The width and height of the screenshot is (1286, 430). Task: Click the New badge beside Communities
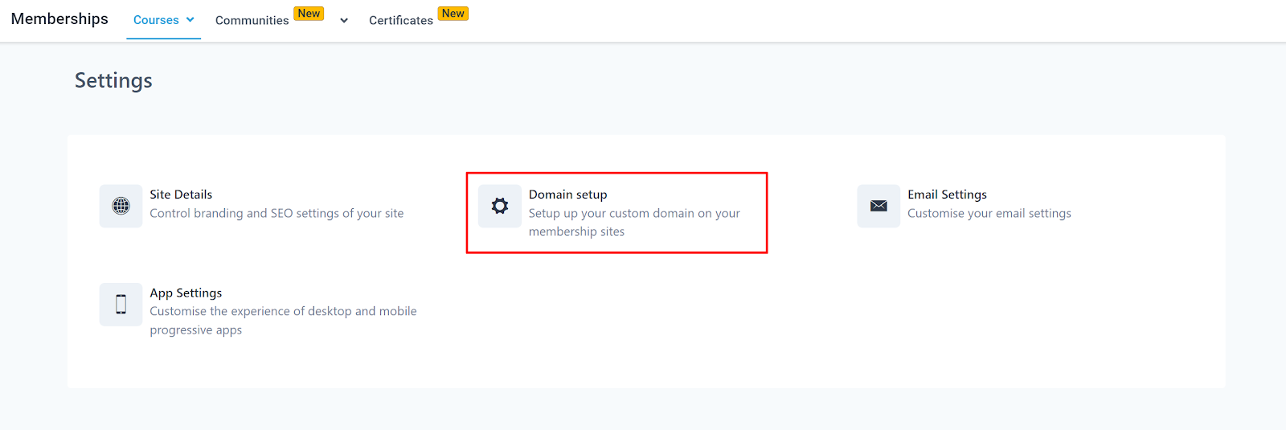(309, 14)
